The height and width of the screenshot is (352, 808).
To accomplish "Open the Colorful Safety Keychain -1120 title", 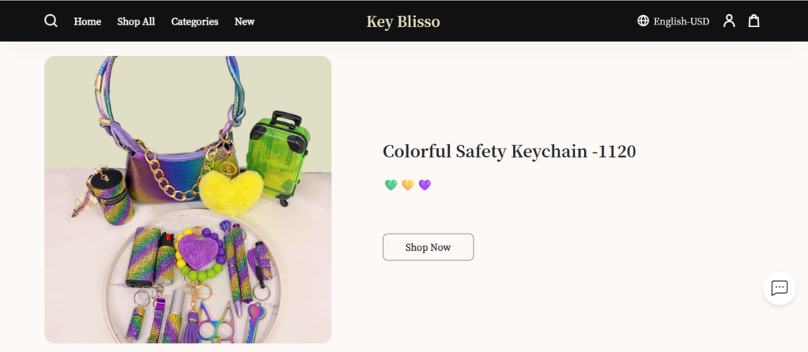I will point(509,152).
